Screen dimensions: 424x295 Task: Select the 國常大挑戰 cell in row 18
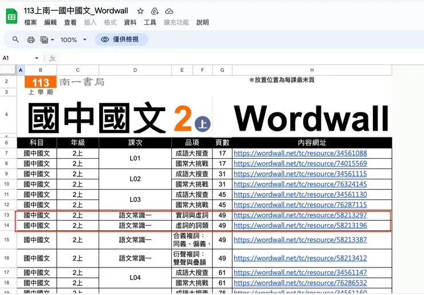192,283
